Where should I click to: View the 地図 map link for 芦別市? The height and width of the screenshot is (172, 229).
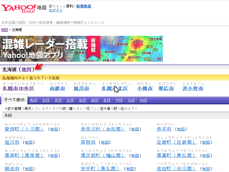105,142
